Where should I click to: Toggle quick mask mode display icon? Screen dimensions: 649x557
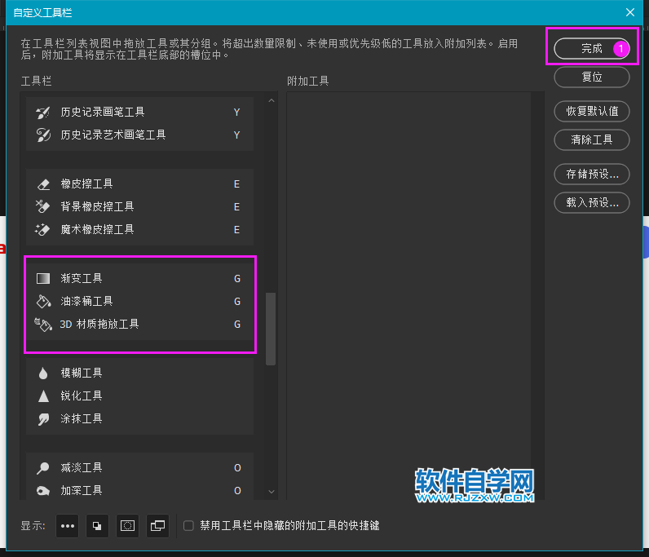coord(127,526)
